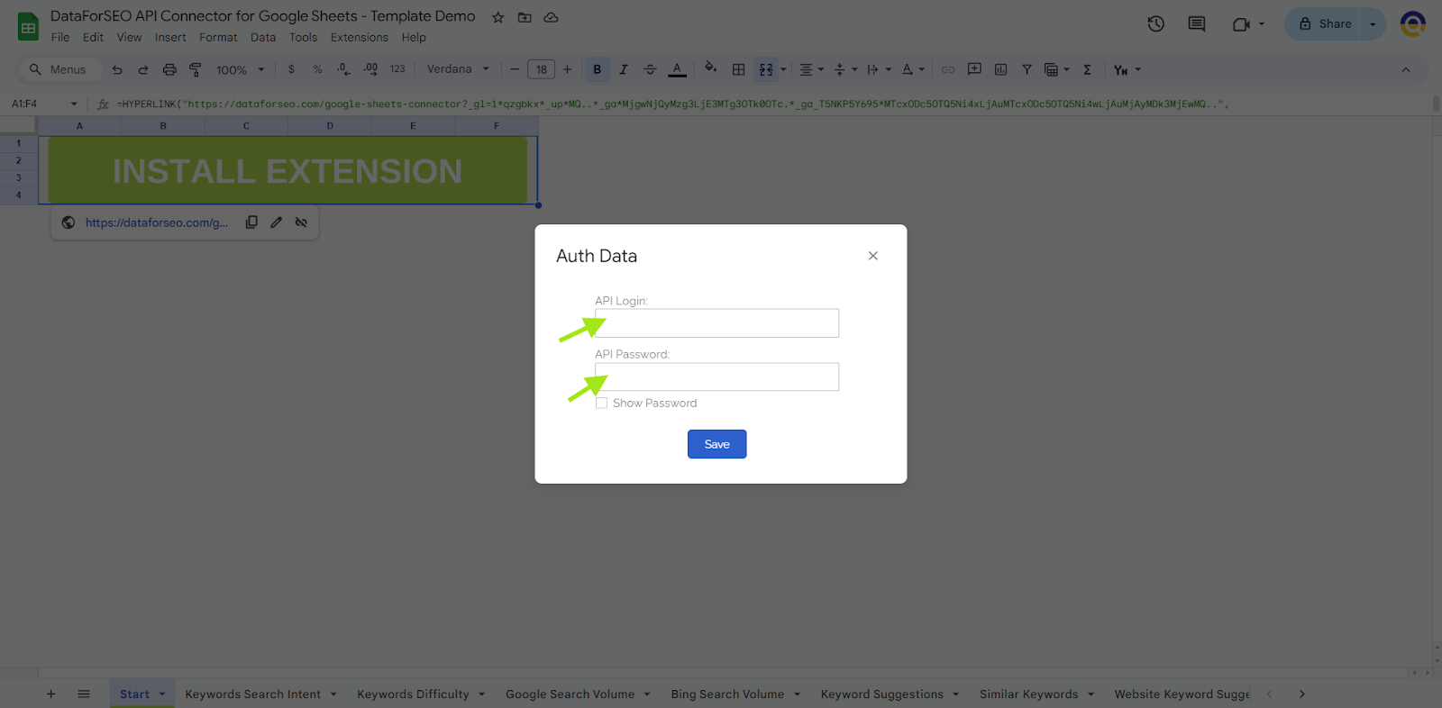Screen dimensions: 1442x708
Task: Click the Share button
Action: coord(1325,24)
